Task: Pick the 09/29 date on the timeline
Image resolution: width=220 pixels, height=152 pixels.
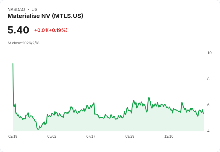Action: [130, 136]
